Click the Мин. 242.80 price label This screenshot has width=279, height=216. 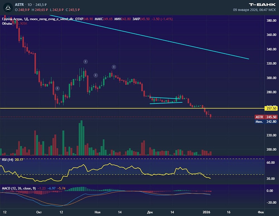(266, 121)
